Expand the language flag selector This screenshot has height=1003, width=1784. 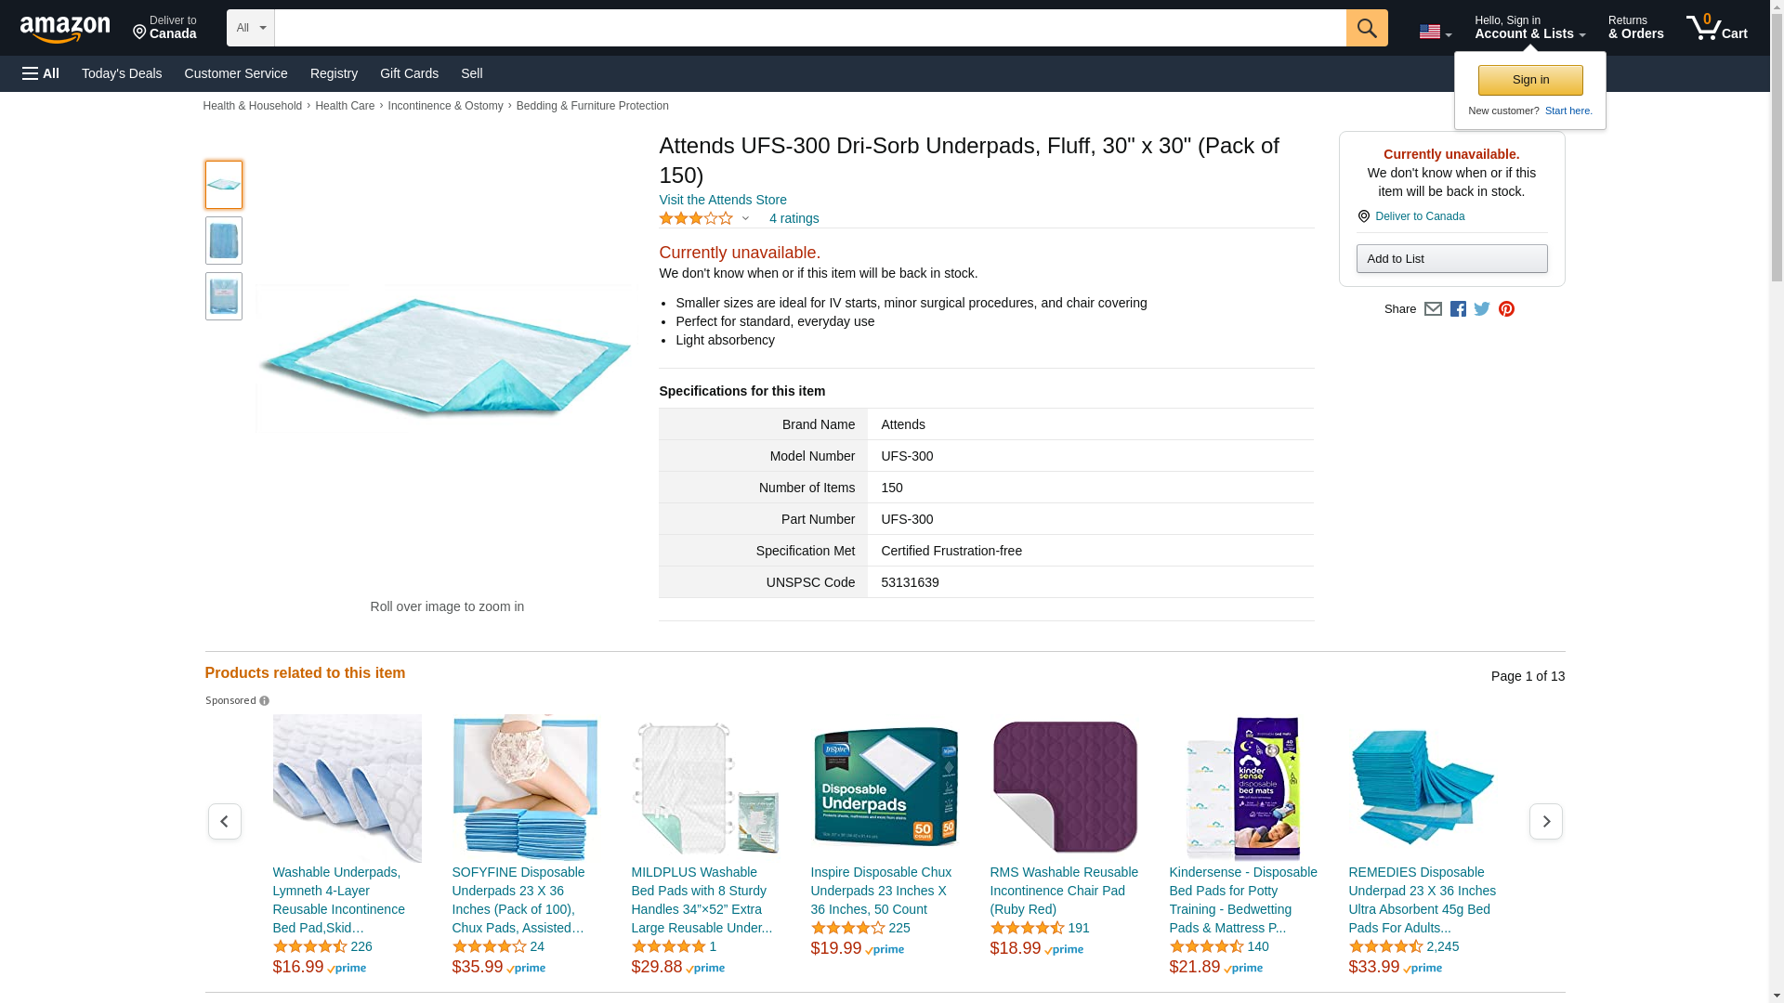click(x=1435, y=32)
